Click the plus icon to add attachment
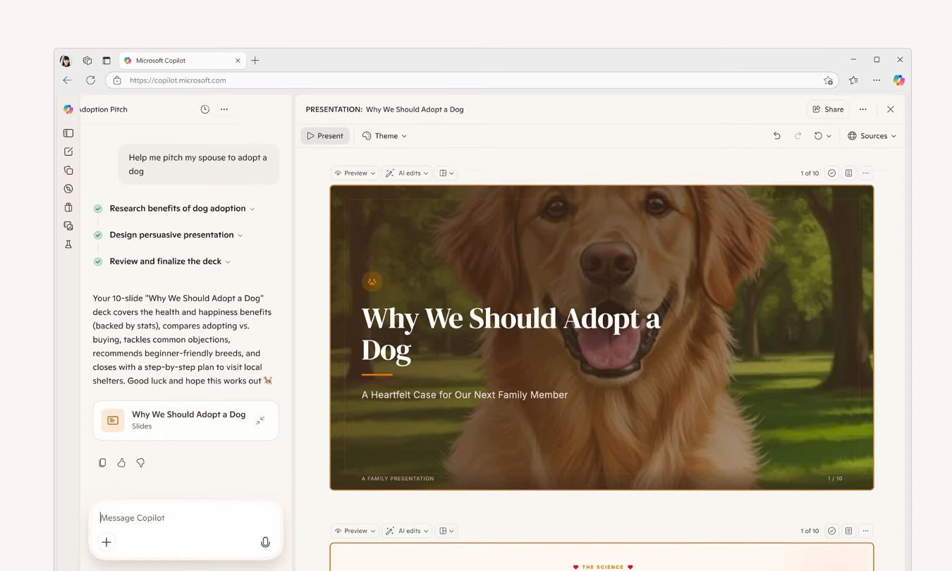Image resolution: width=952 pixels, height=571 pixels. click(106, 542)
